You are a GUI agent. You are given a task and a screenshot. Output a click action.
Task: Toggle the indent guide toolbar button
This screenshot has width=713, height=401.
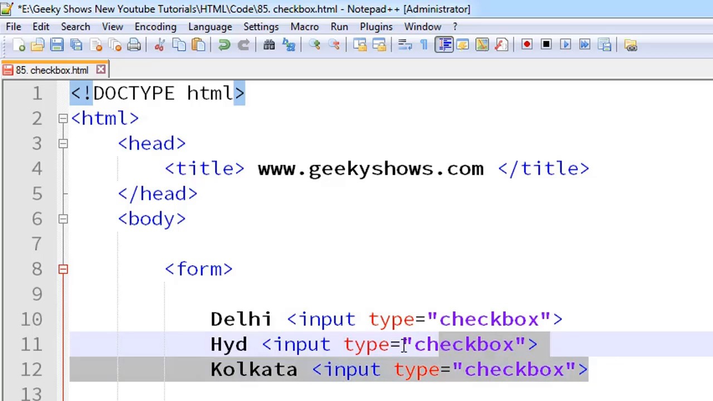[x=445, y=45]
